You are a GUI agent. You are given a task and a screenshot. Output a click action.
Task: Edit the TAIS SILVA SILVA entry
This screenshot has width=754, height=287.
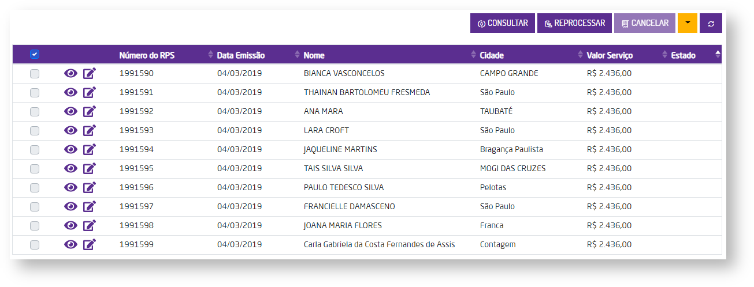tap(89, 168)
